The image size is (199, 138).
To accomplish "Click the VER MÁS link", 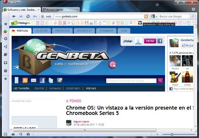I will point(91,88).
